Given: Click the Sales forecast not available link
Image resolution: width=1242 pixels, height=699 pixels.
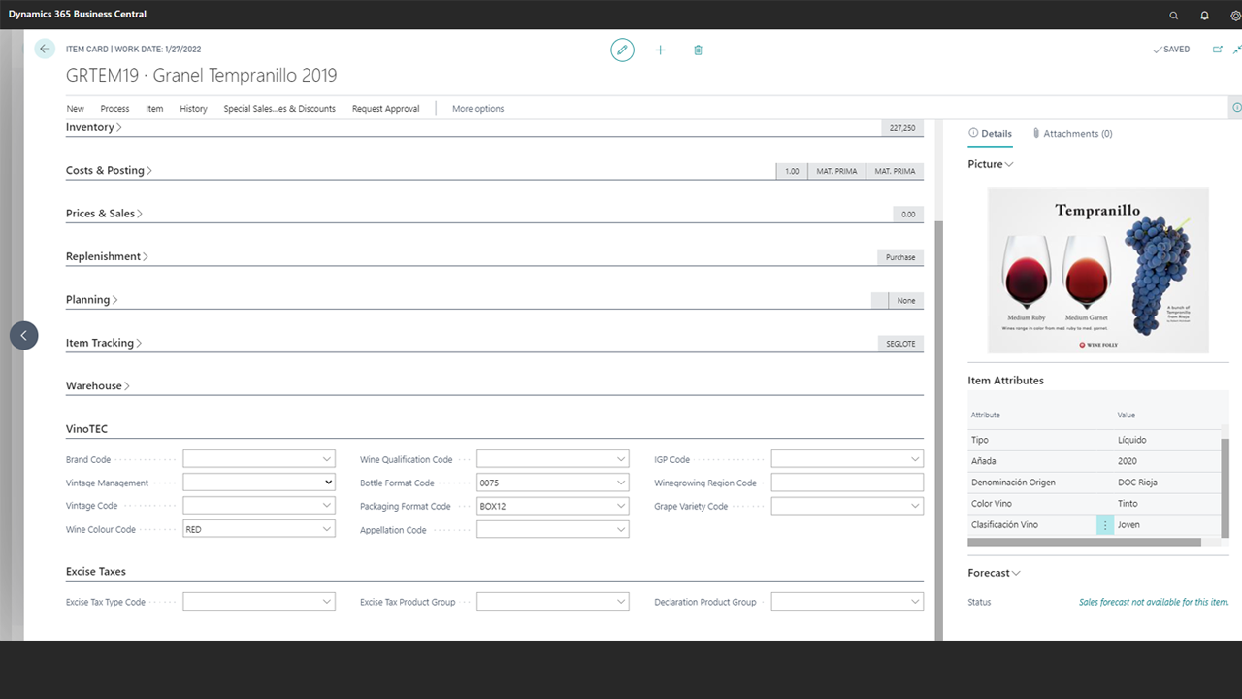Looking at the screenshot, I should [x=1154, y=602].
